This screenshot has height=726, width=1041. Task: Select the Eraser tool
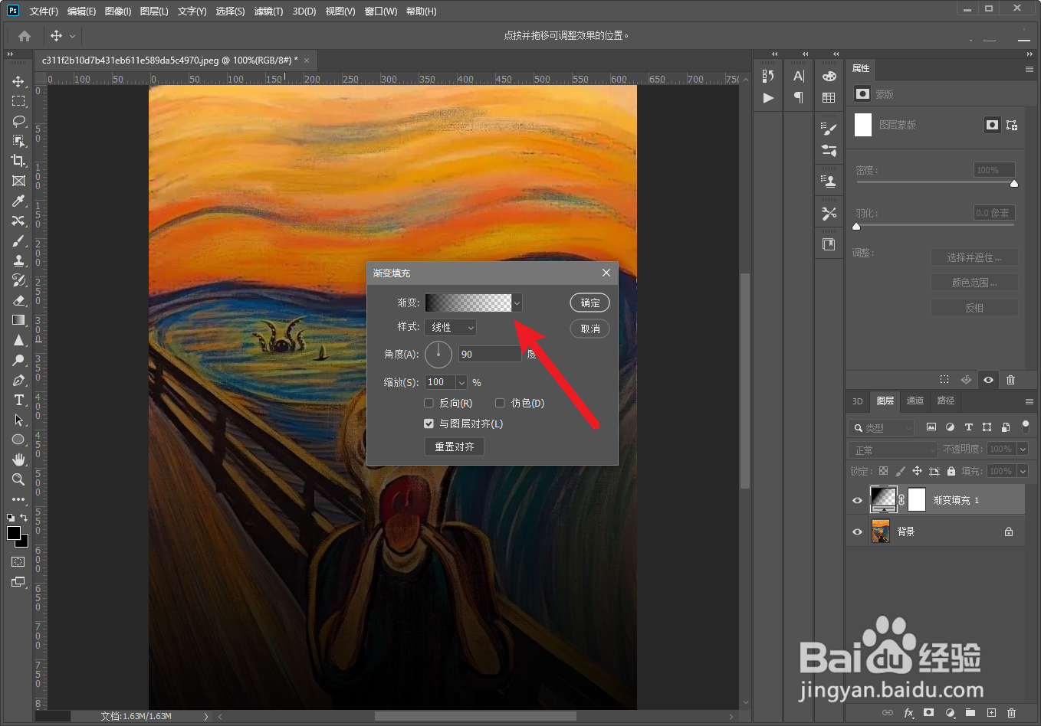coord(18,300)
